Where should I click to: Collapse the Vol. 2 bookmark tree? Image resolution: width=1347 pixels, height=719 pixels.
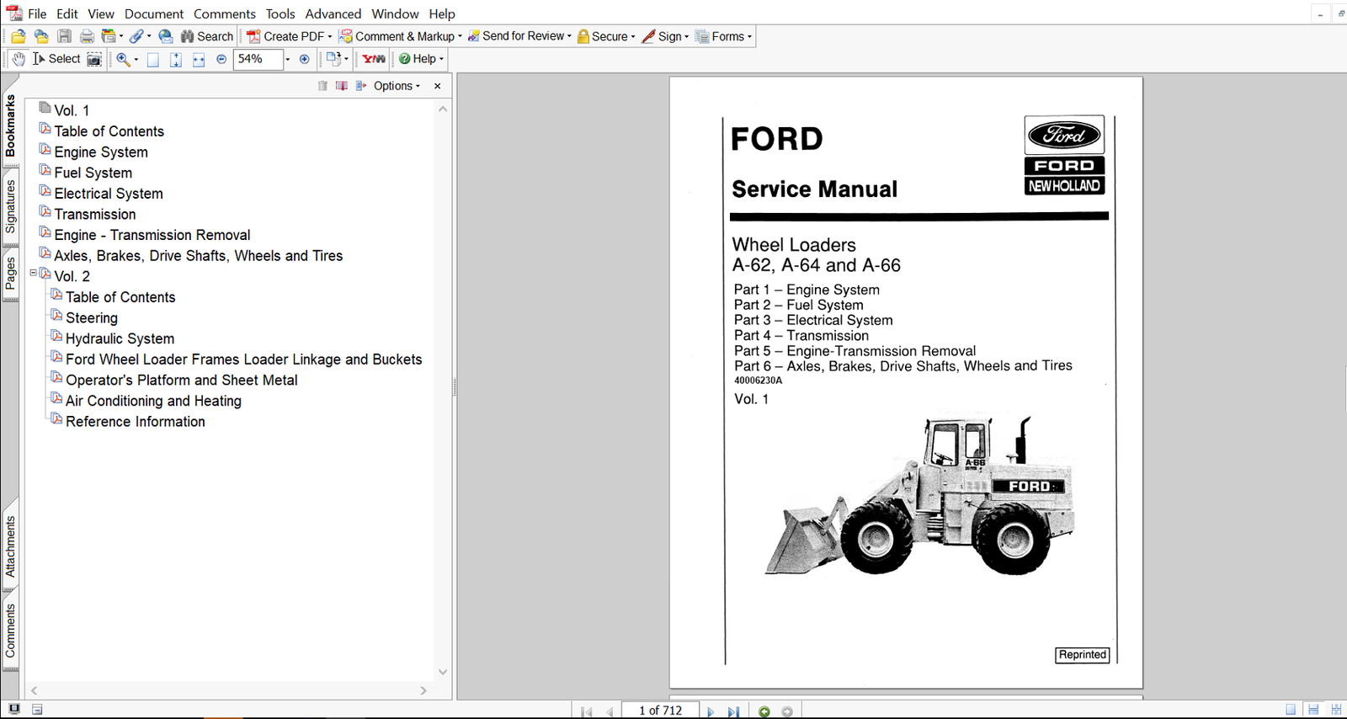click(34, 273)
